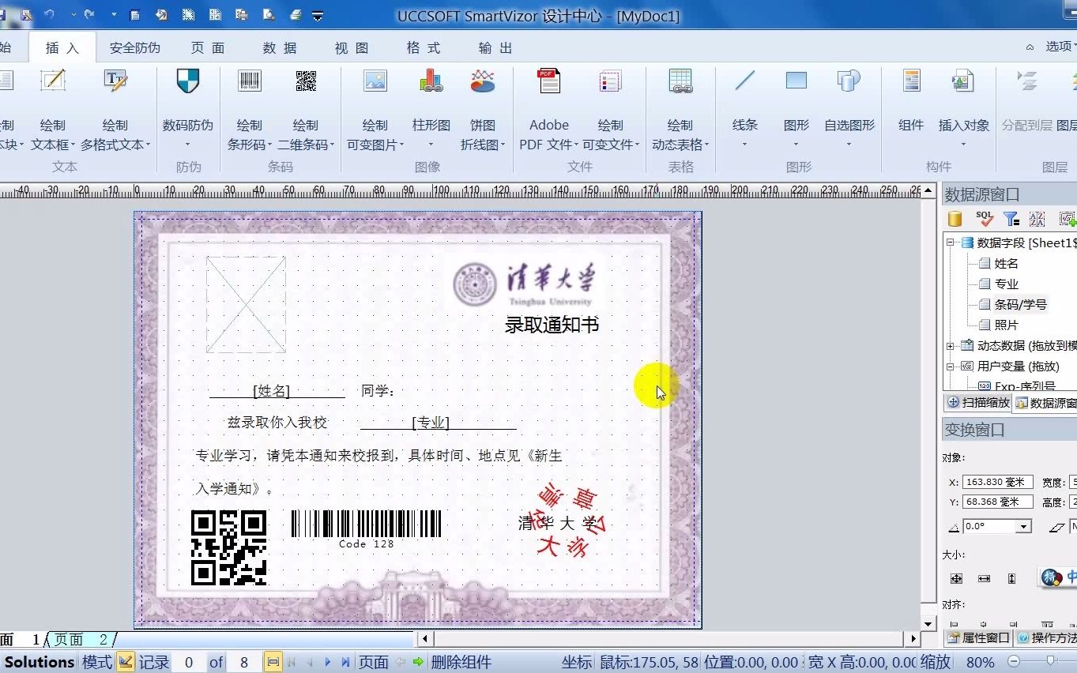Click the undo arrow in the quick access toolbar
This screenshot has height=673, width=1077.
50,15
